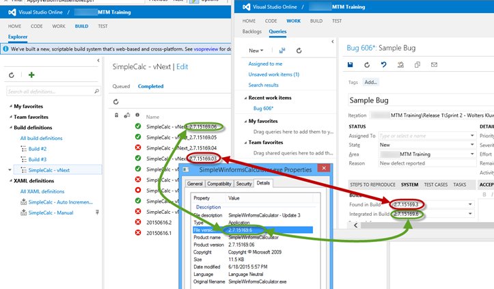
Task: Click the info icon in the new build system banner
Action: pyautogui.click(x=5, y=49)
